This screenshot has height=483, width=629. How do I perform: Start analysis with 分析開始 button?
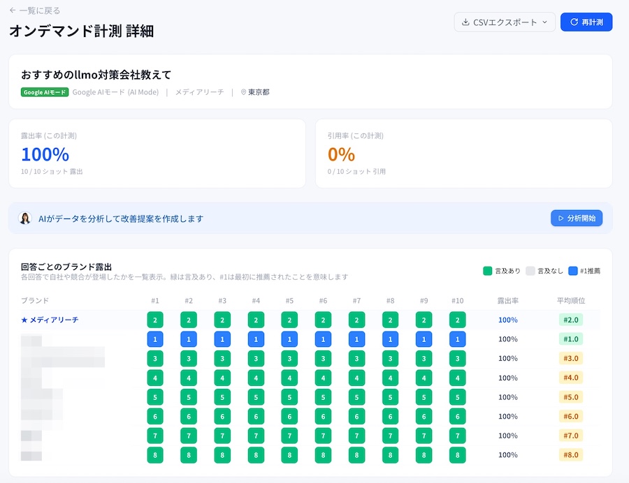pos(577,218)
